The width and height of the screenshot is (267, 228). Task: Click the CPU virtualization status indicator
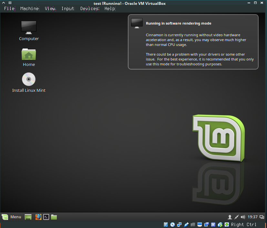[213, 224]
